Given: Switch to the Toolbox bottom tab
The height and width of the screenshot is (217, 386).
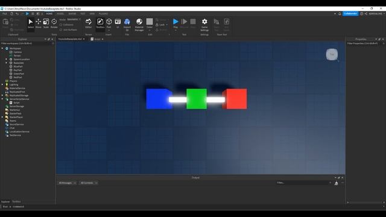Looking at the screenshot, I should point(16,201).
